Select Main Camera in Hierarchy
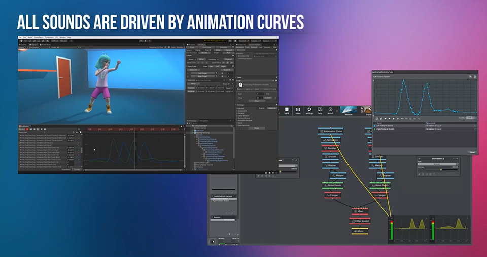Image resolution: width=487 pixels, height=257 pixels. click(x=200, y=128)
